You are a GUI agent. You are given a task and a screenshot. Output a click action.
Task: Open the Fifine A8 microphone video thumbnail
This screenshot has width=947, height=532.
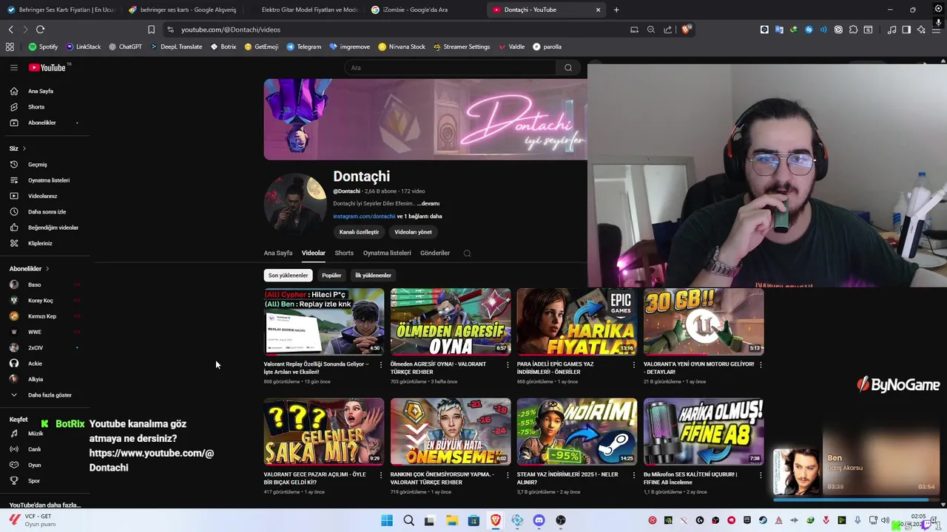pyautogui.click(x=704, y=432)
